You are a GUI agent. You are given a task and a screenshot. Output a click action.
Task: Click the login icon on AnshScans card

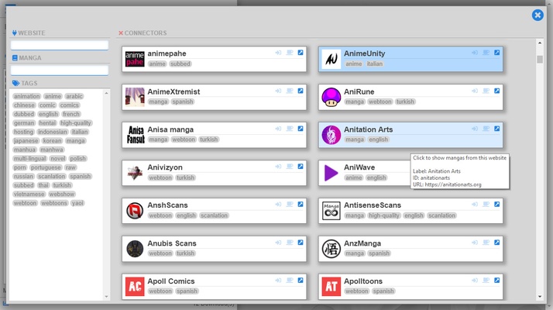coord(278,204)
